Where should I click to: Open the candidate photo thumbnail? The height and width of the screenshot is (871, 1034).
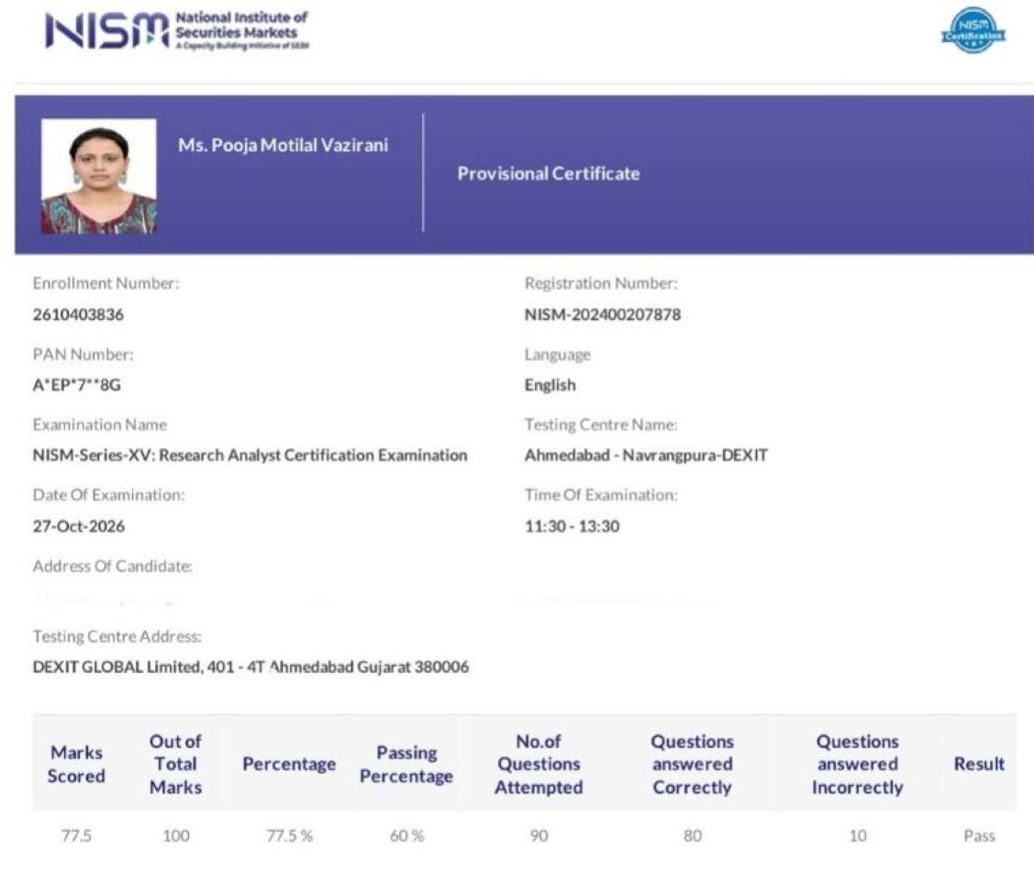click(99, 177)
